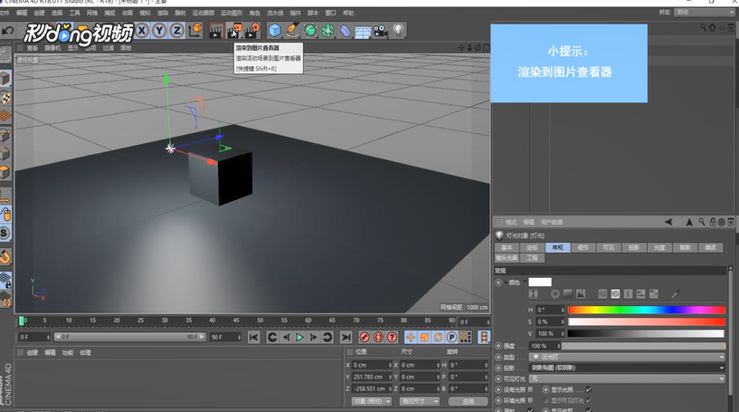Toggle the scale keying orange square icon
The width and height of the screenshot is (739, 412).
pos(424,337)
